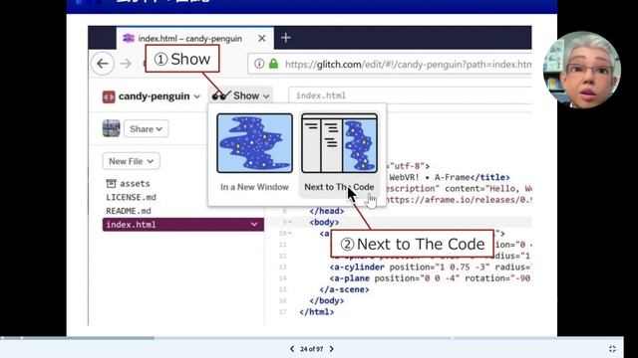Click the green padlock security icon
This screenshot has height=358, width=638.
click(x=274, y=64)
